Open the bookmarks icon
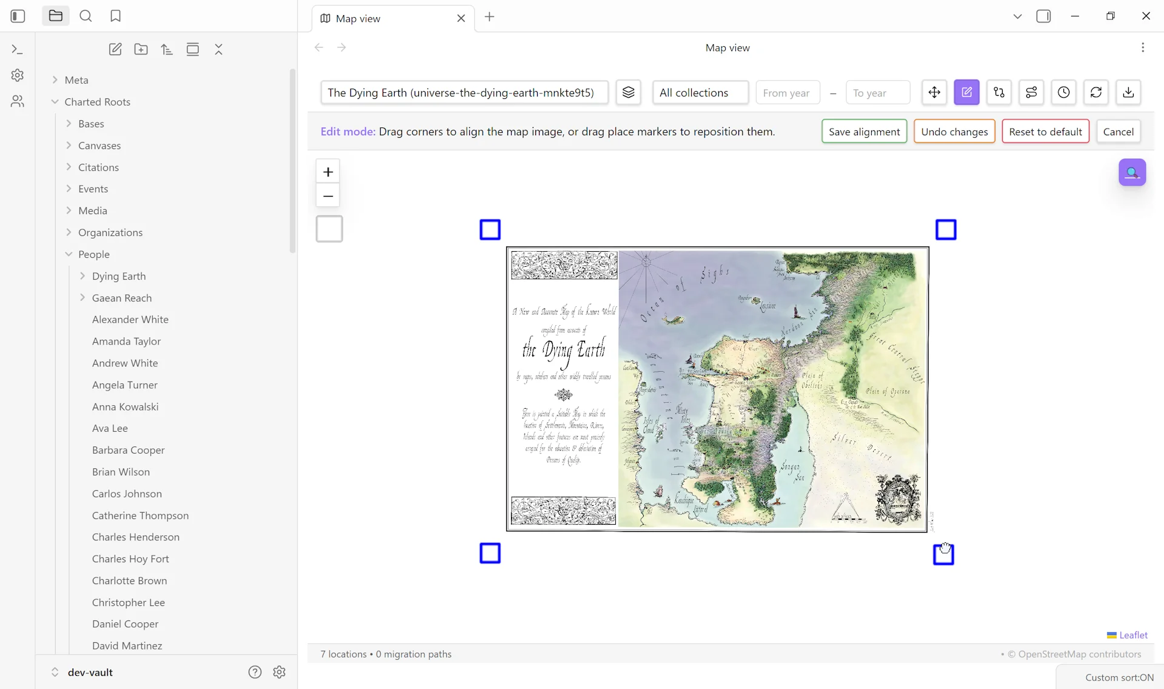Image resolution: width=1164 pixels, height=689 pixels. click(x=115, y=16)
